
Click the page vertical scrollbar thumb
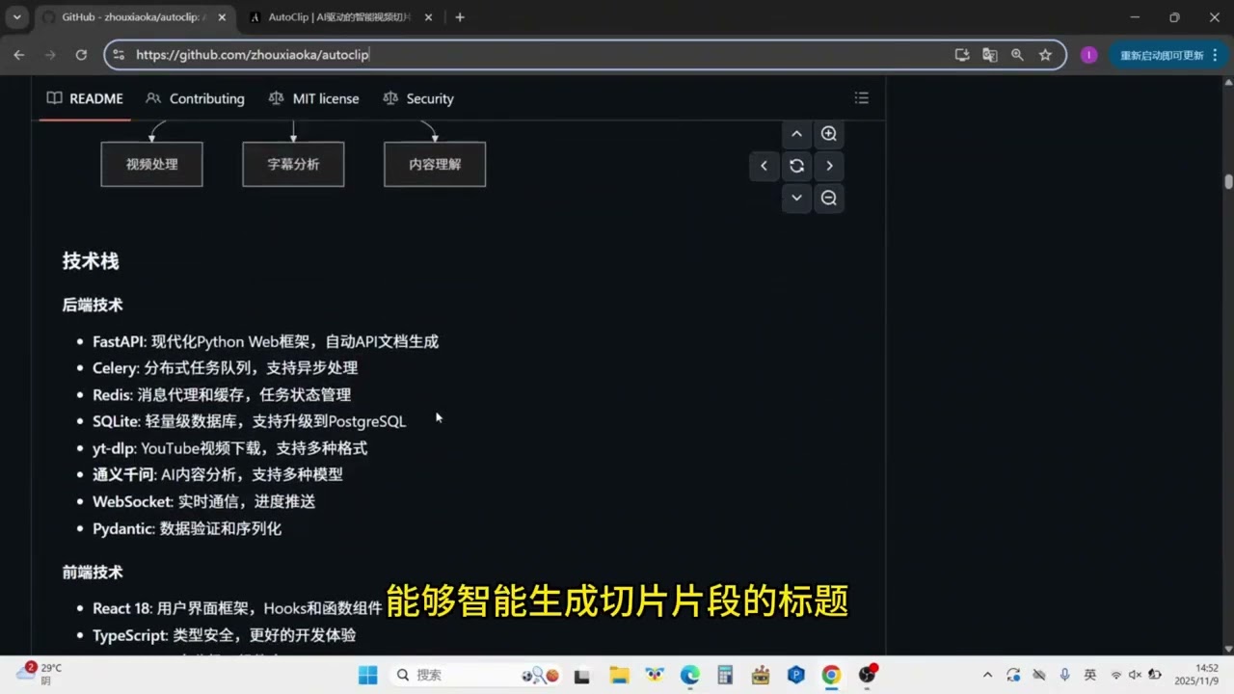pos(1228,181)
